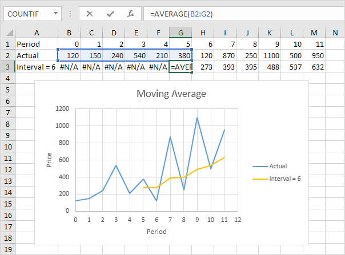Click the Name Box resize dots handle
This screenshot has width=345, height=255.
point(70,13)
